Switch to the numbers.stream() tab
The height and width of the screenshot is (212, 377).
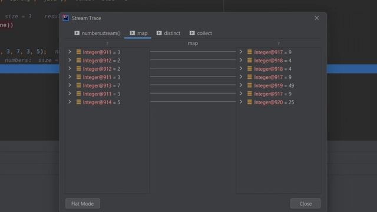click(97, 33)
